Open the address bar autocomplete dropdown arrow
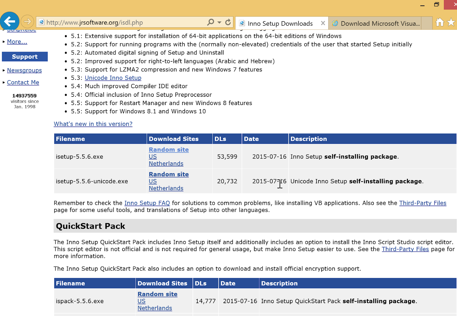The width and height of the screenshot is (457, 316). click(x=219, y=22)
